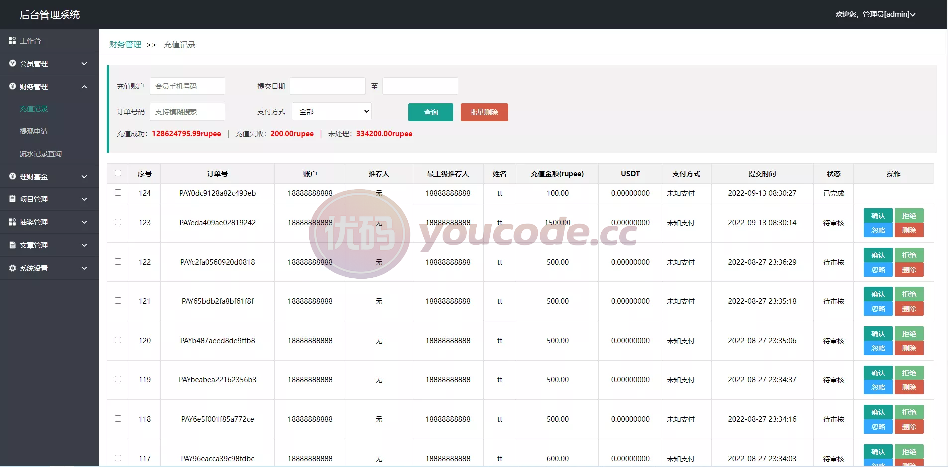Open the 支付方式 dropdown showing 全部
Image resolution: width=948 pixels, height=467 pixels.
(332, 112)
